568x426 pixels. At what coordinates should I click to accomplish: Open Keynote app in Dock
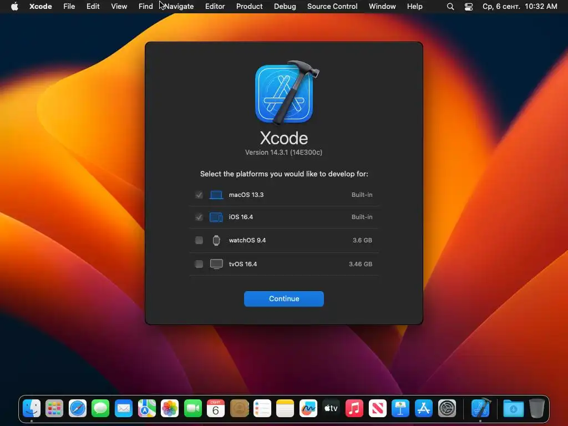400,409
